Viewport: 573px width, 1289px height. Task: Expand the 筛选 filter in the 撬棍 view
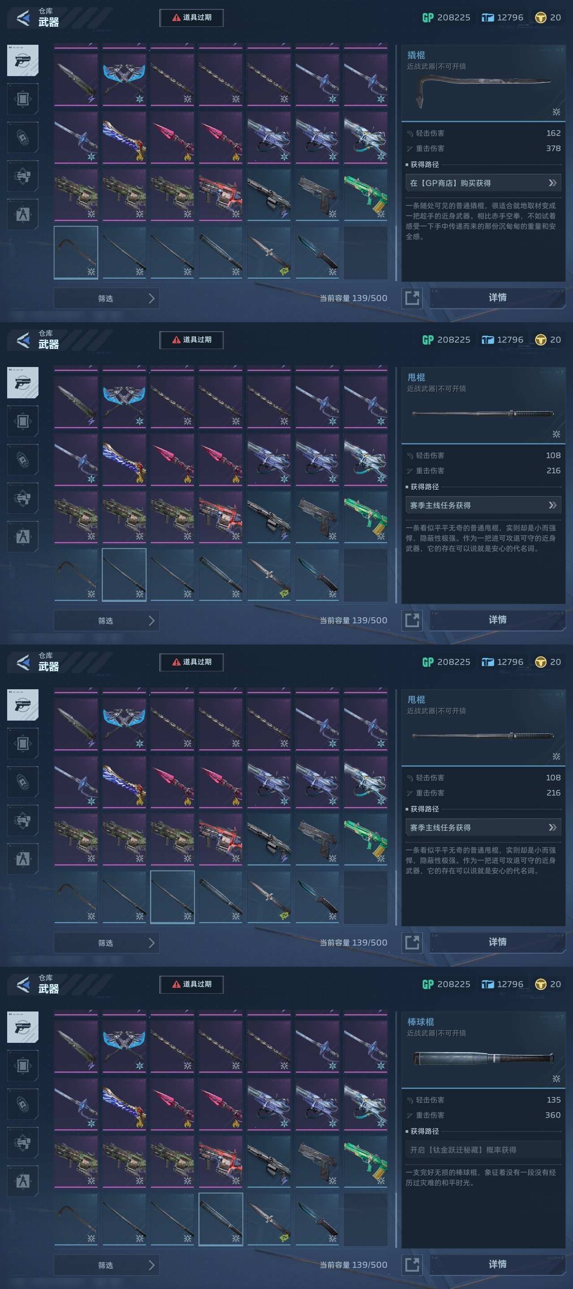106,298
